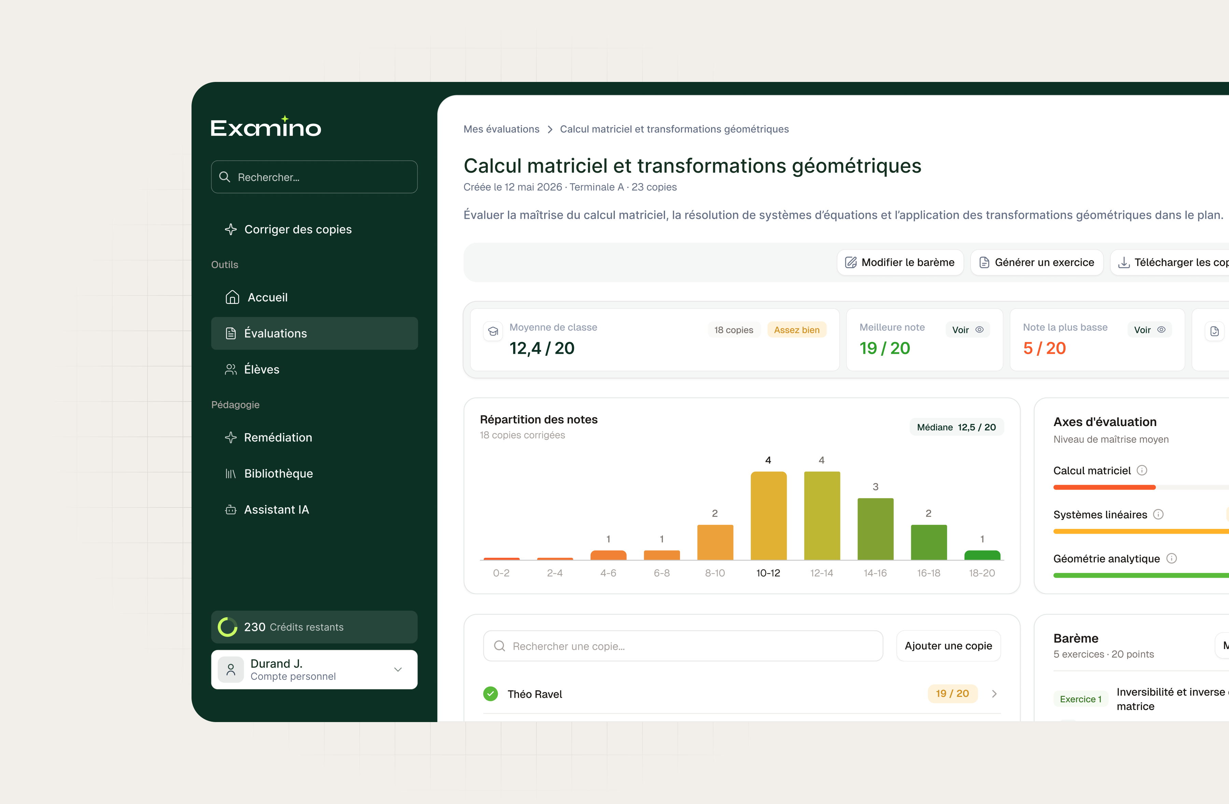Image resolution: width=1229 pixels, height=804 pixels.
Task: Click the graduation cap icon by Moyenne de classe
Action: 493,331
